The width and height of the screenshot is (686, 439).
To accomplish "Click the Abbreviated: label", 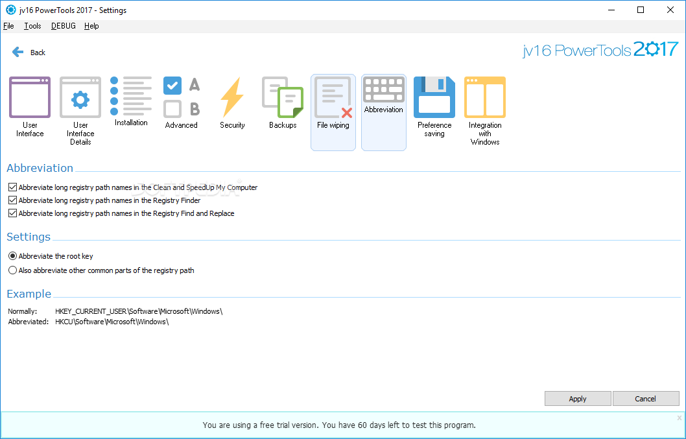I will pyautogui.click(x=29, y=322).
